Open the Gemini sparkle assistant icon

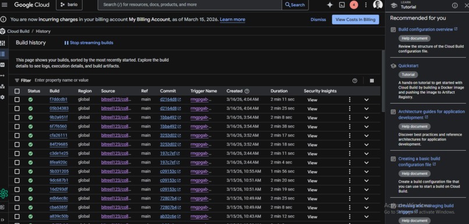click(330, 5)
